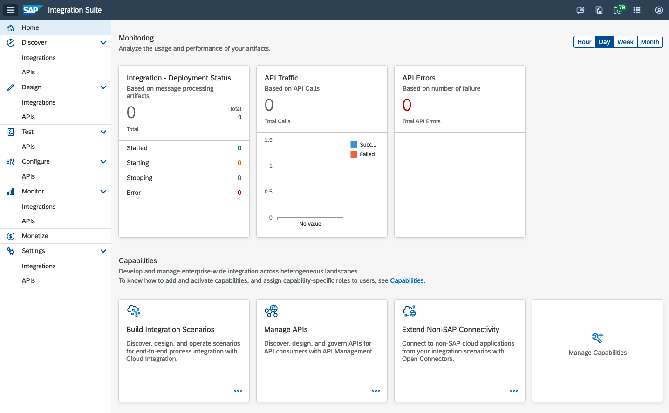Click the Test checklist icon
Screen dimensions: 669x413
[11, 132]
